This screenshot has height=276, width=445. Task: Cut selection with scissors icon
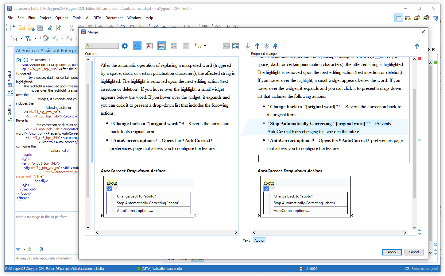click(72, 28)
